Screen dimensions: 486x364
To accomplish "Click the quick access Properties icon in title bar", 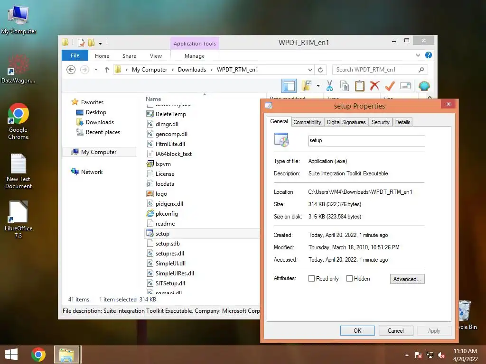I will coord(81,43).
